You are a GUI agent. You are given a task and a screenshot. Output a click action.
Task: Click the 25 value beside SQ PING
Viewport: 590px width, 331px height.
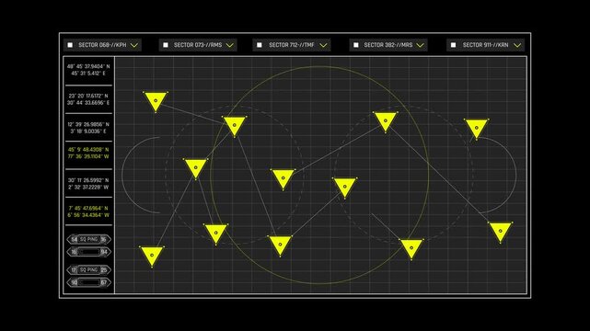tap(104, 269)
